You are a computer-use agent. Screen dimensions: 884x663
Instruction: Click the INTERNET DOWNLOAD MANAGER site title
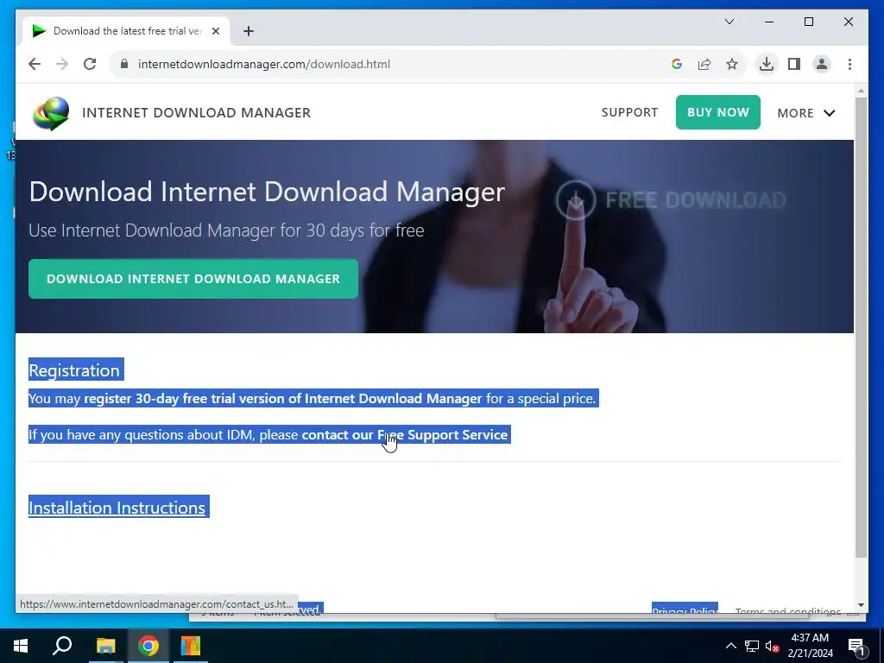(196, 113)
